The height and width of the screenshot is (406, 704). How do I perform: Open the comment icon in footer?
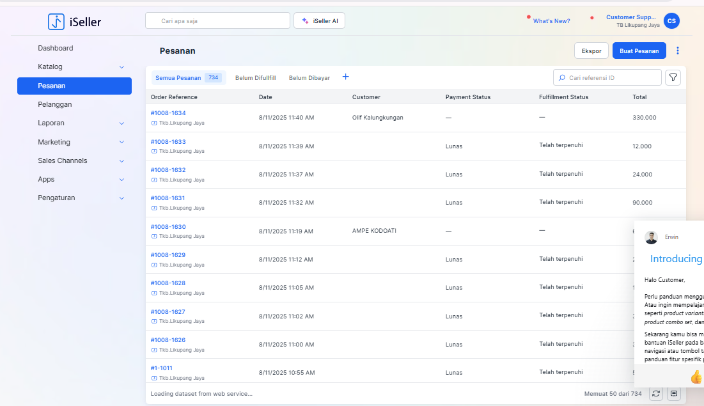coord(673,394)
